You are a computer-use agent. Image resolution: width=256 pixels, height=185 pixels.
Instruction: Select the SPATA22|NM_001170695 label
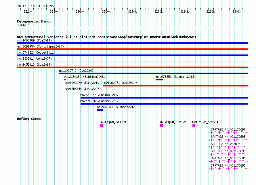point(228,165)
